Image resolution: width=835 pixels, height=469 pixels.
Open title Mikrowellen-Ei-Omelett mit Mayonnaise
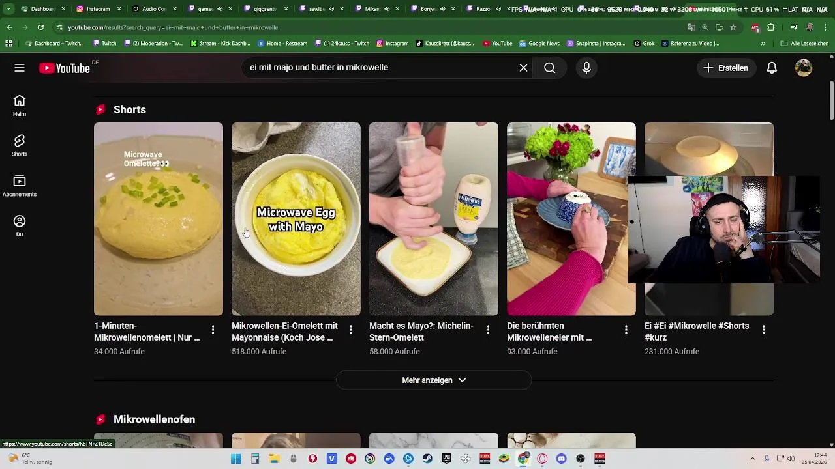284,332
